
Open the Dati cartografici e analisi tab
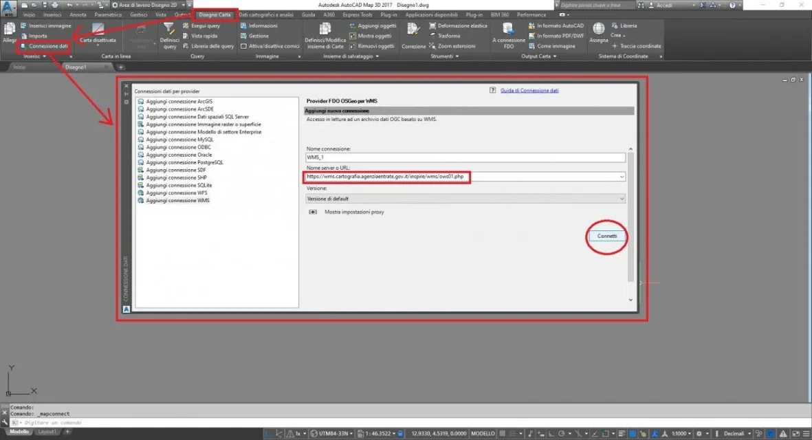coord(265,15)
